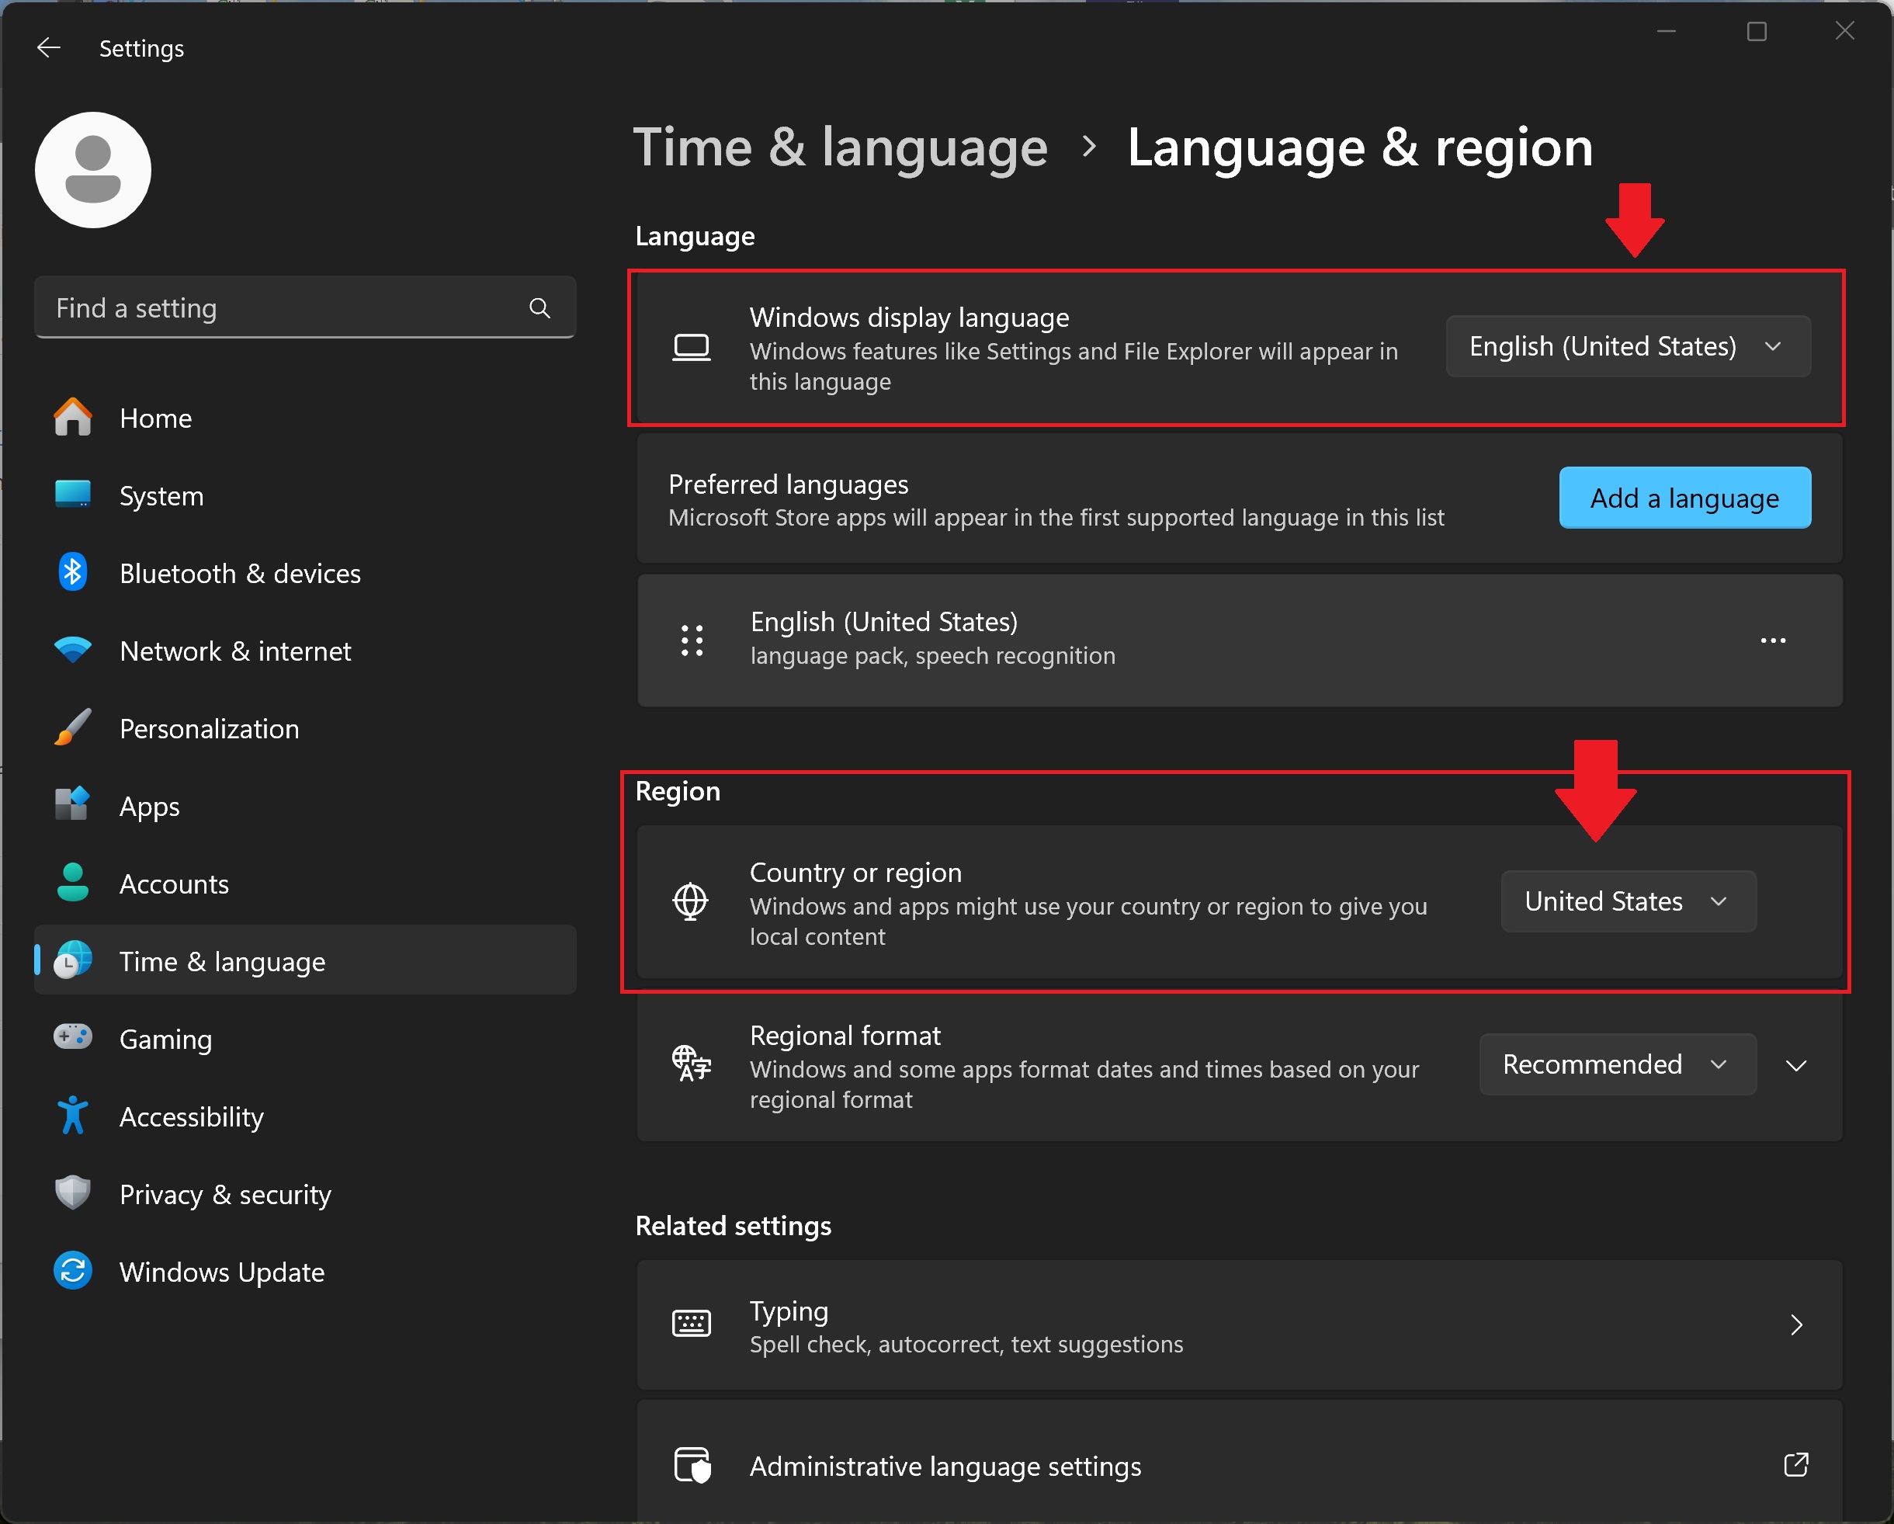Click the Apps icon in sidebar
The image size is (1894, 1524).
(73, 804)
